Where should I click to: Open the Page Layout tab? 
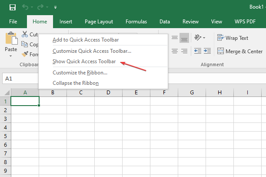tap(99, 22)
